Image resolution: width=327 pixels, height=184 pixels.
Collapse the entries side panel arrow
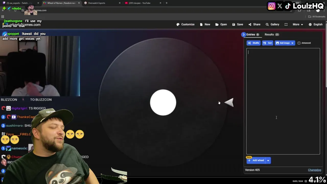(243, 34)
